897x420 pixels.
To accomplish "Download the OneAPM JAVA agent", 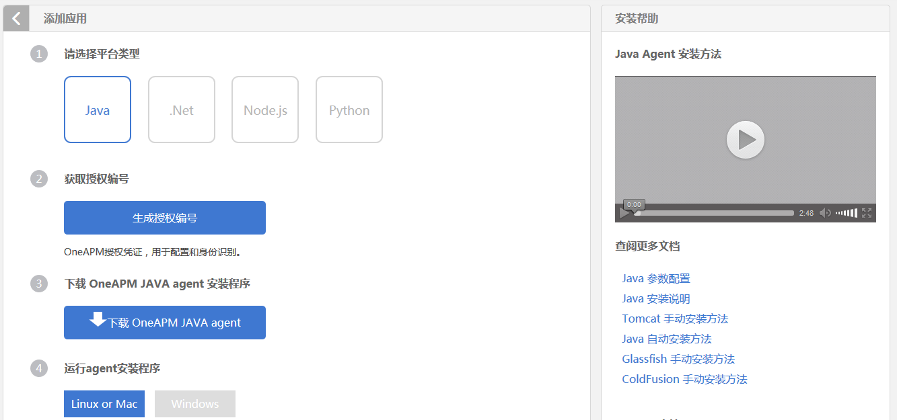I will coord(165,323).
